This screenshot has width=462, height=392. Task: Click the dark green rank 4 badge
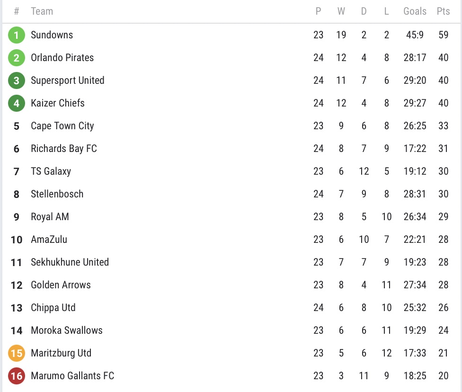click(17, 103)
